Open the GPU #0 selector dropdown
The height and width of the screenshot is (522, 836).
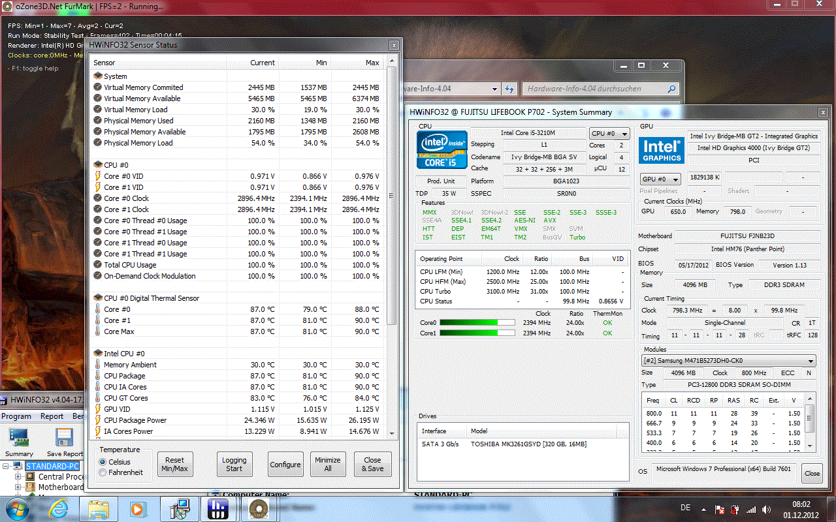(x=660, y=179)
